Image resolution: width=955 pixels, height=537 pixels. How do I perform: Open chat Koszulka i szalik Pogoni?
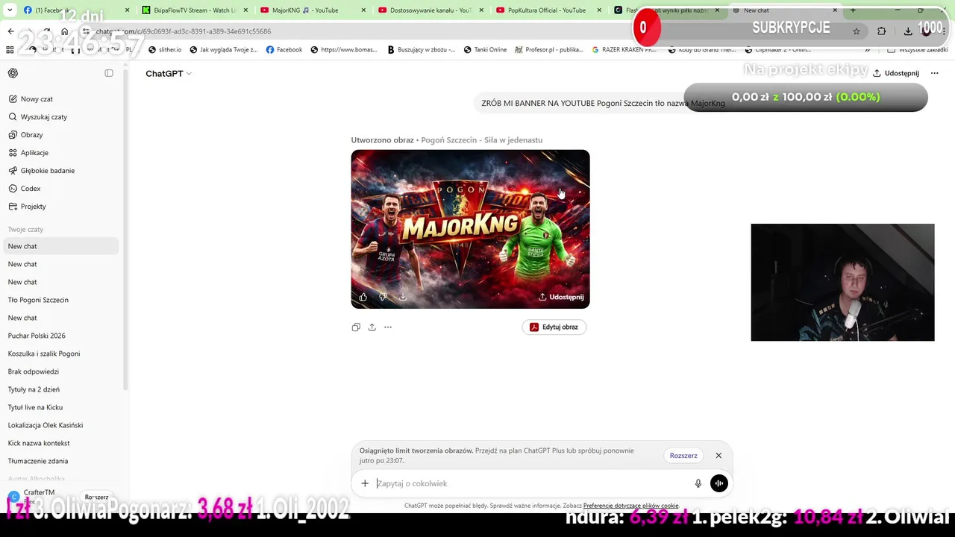(62, 354)
